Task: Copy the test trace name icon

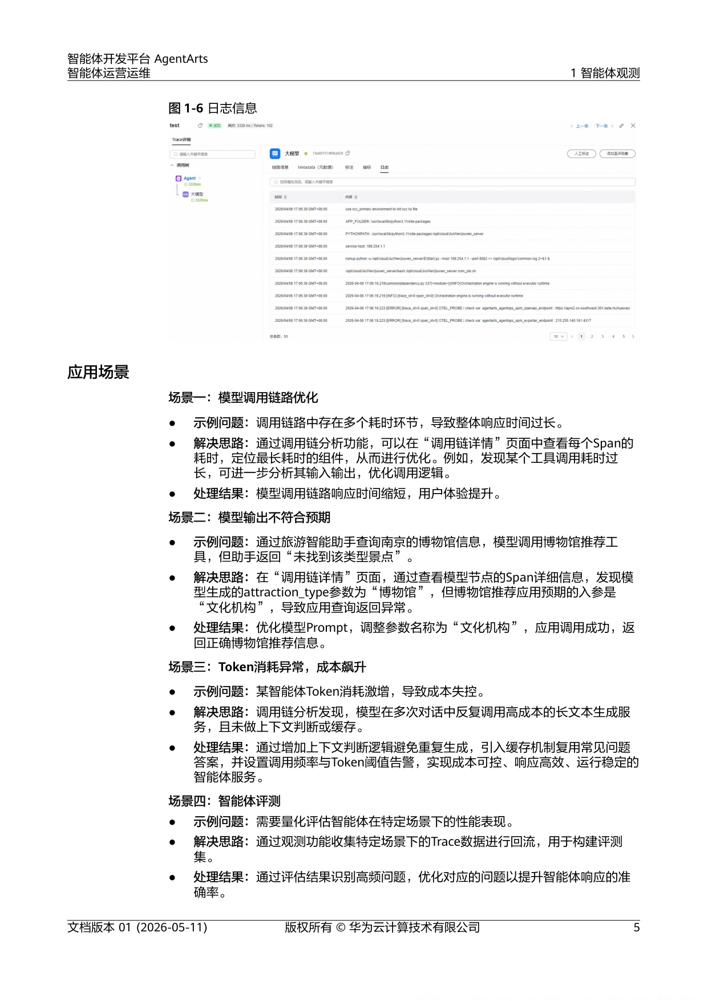Action: tap(200, 126)
